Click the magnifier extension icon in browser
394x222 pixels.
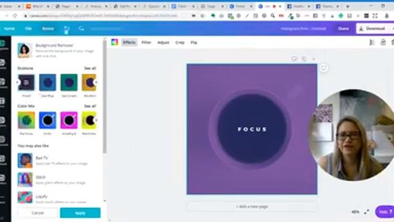pyautogui.click(x=273, y=15)
